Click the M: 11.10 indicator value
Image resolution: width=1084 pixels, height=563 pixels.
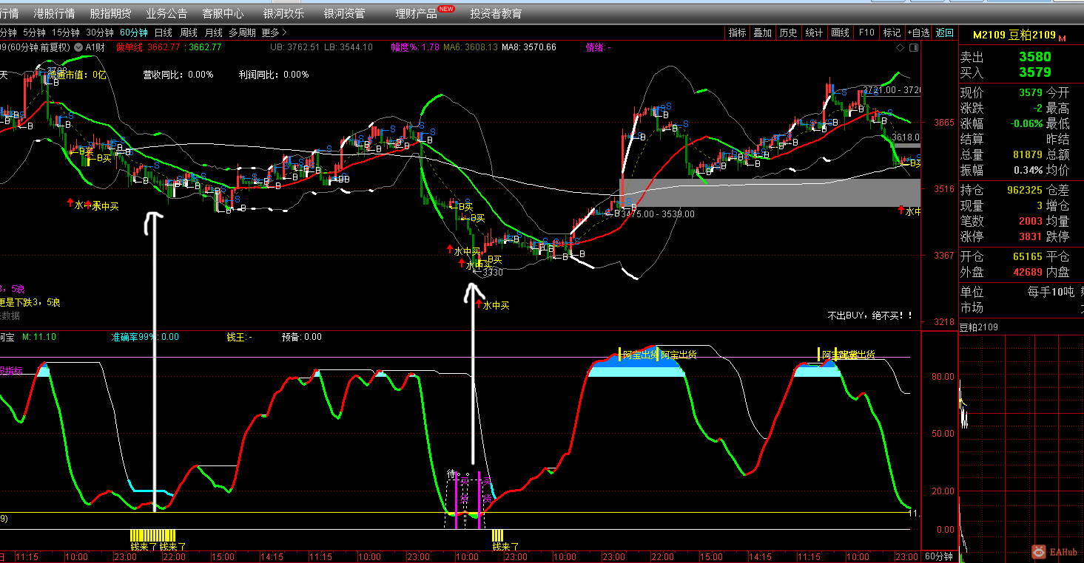39,337
